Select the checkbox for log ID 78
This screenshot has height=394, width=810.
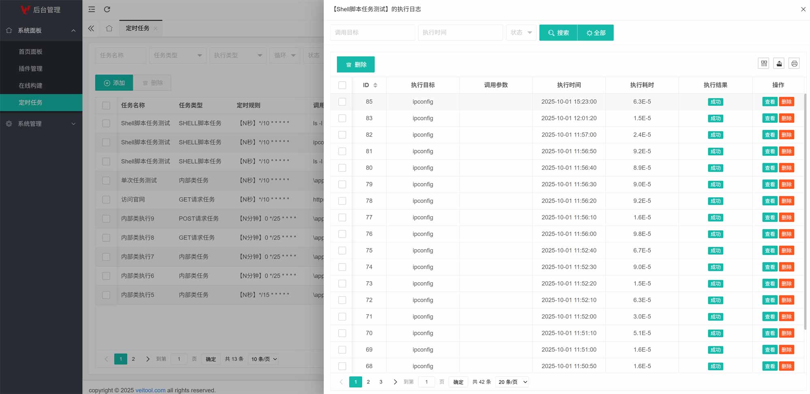click(x=342, y=201)
